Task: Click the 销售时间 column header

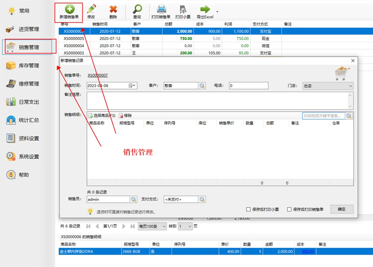Action: click(x=110, y=24)
